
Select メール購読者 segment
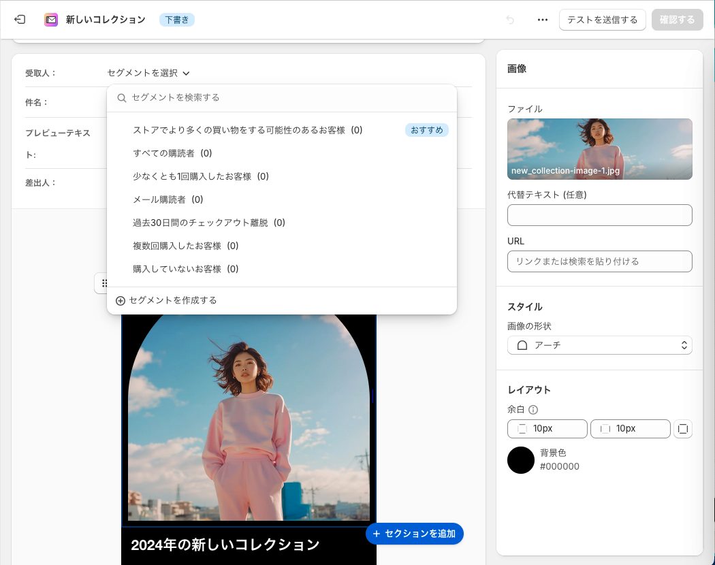pyautogui.click(x=281, y=199)
